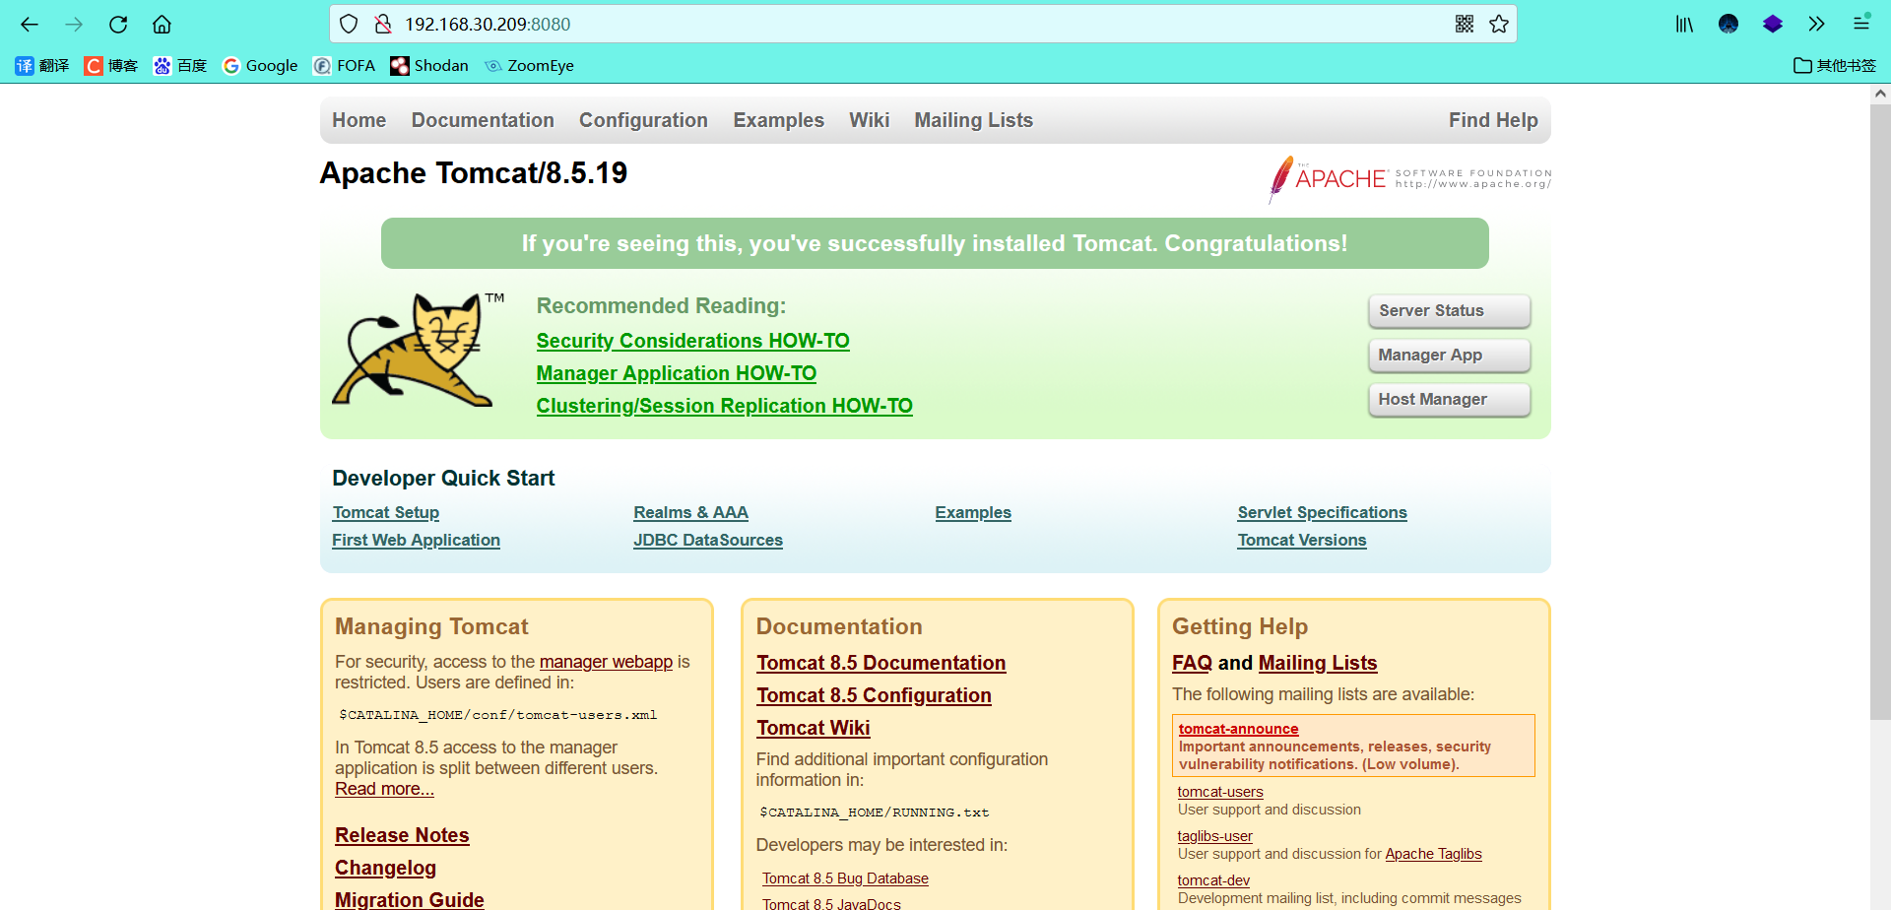
Task: Open Manager Application HOW-TO link
Action: 676,373
